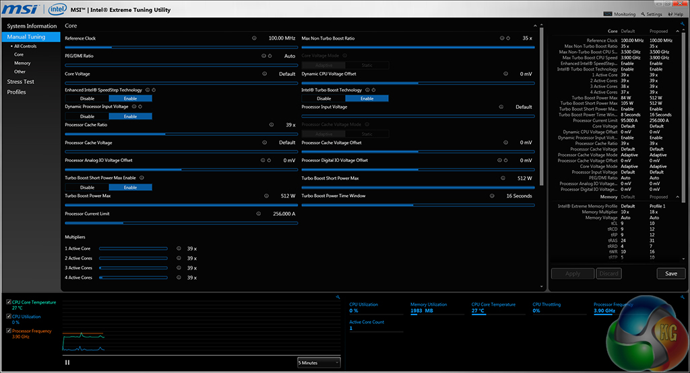Pause the monitoring graph
Viewport: 690px width, 373px height.
[67, 362]
